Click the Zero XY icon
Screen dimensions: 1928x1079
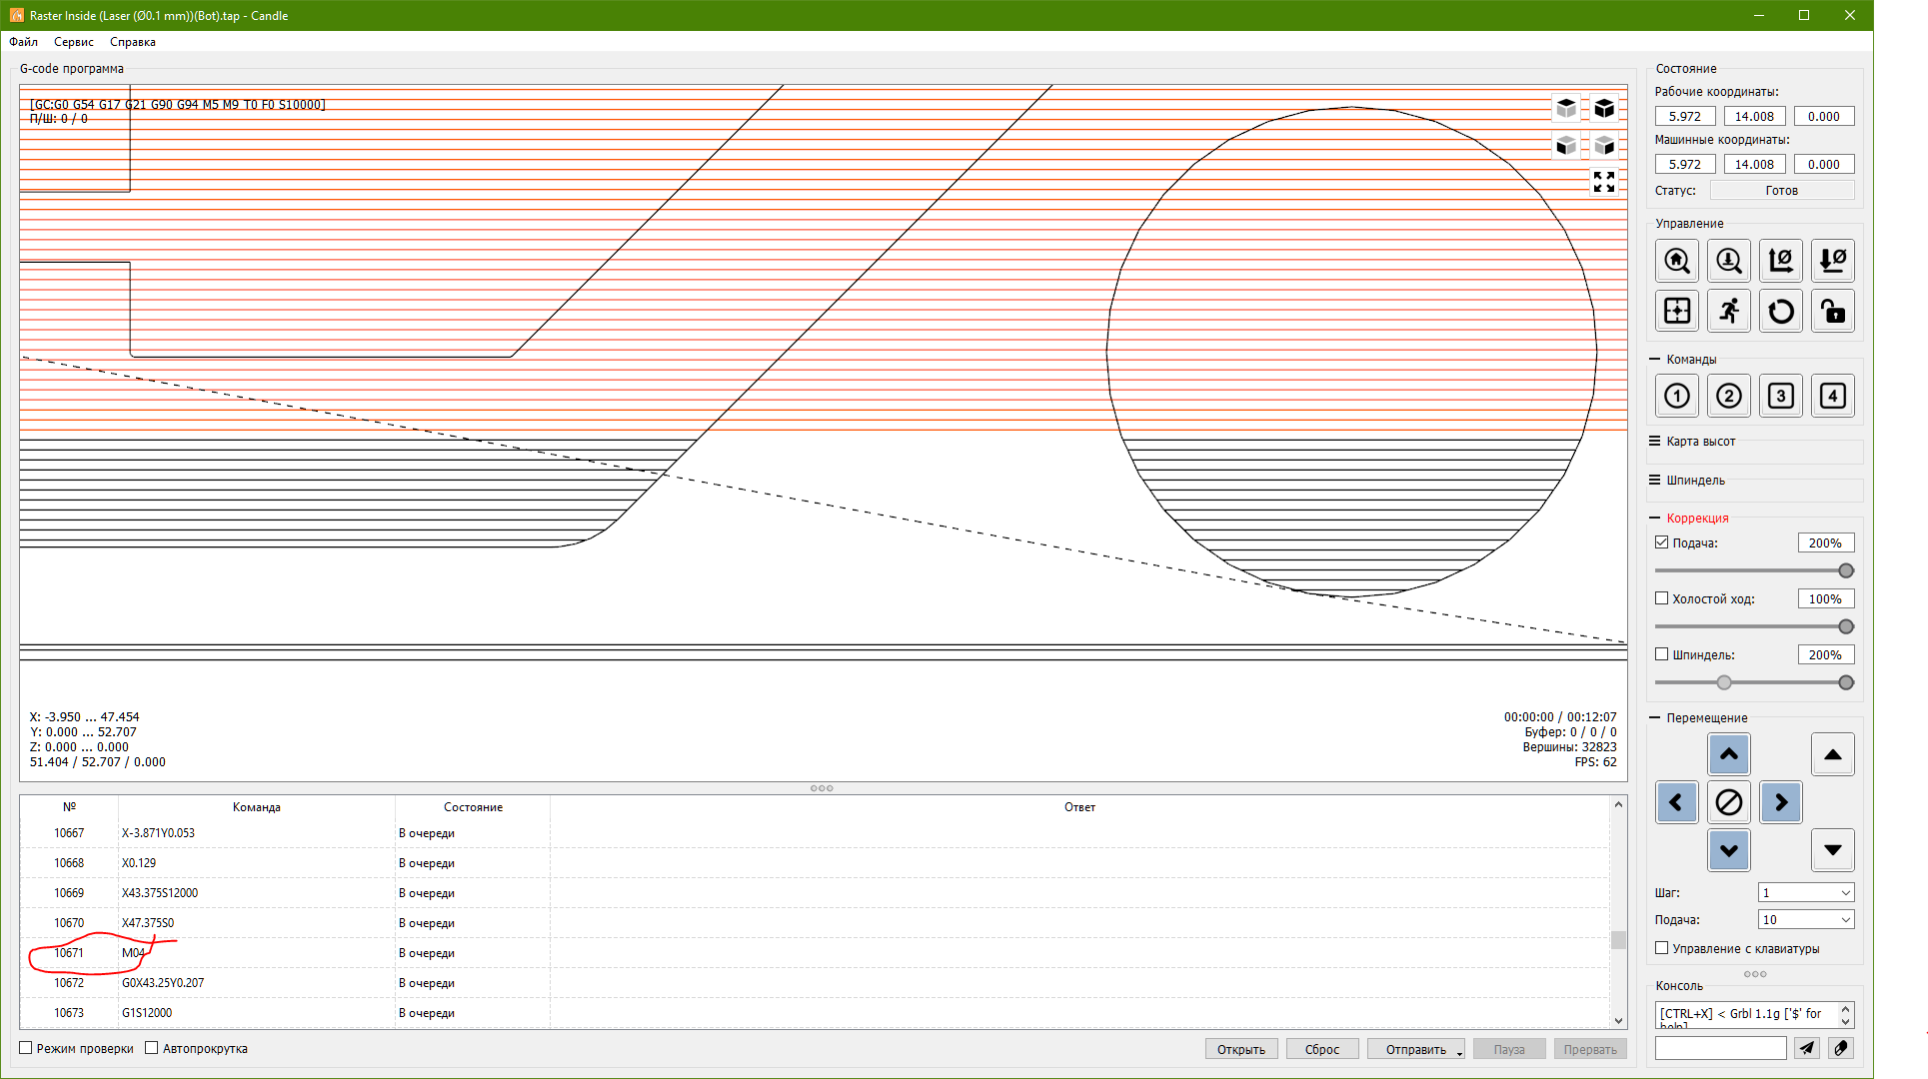pyautogui.click(x=1781, y=261)
